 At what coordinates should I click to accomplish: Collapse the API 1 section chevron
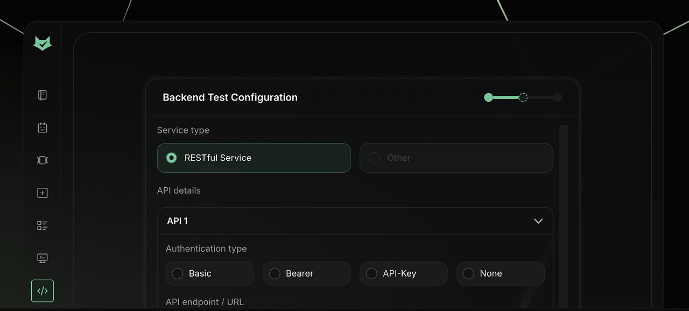pyautogui.click(x=538, y=221)
